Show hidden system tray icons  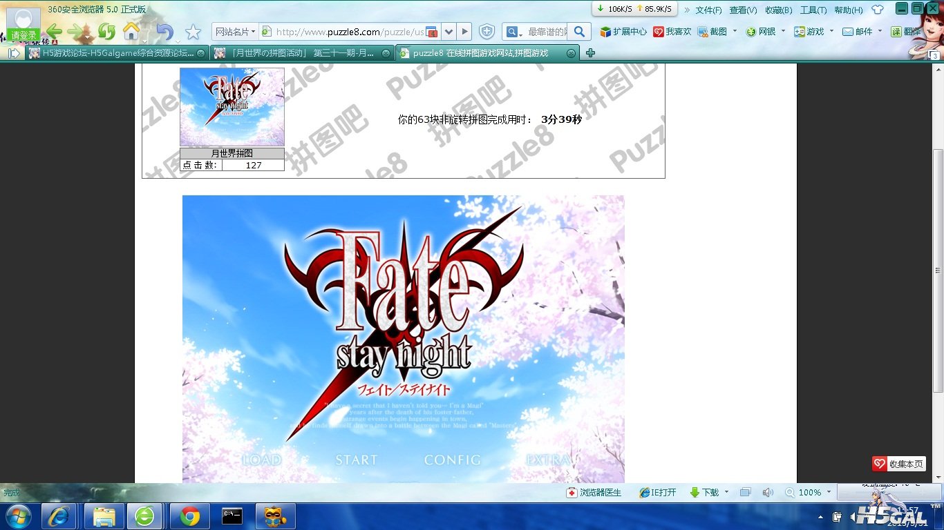(x=821, y=516)
